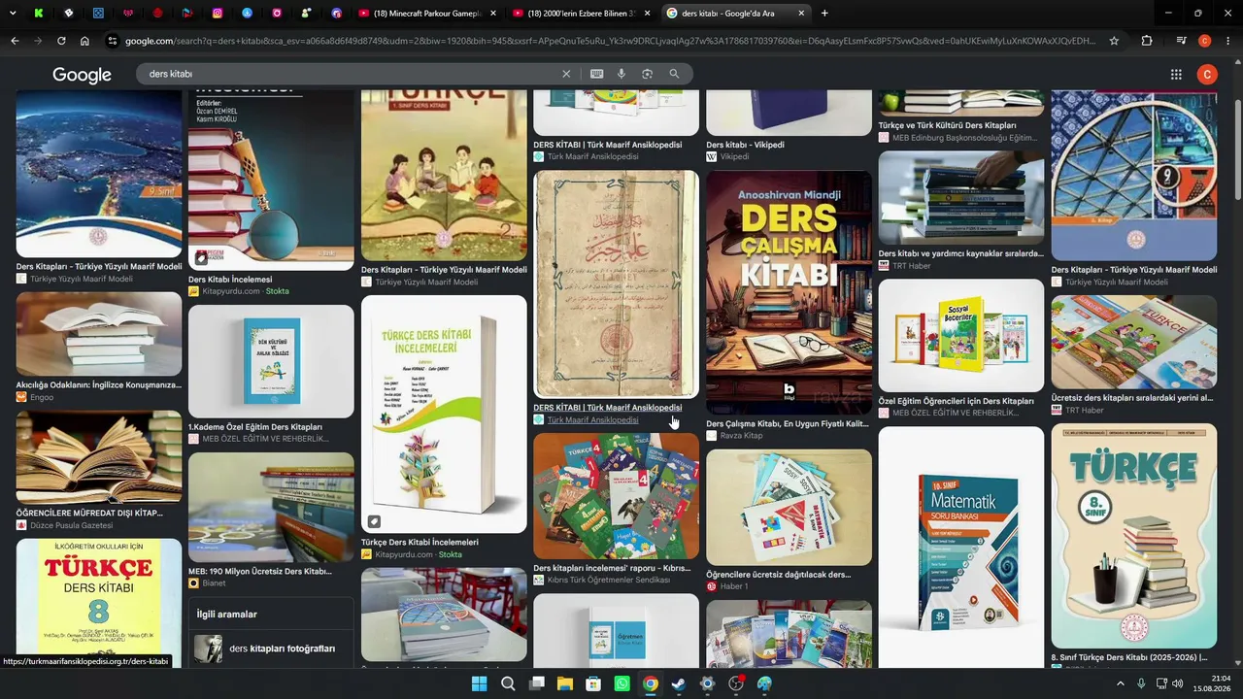Focus the browser address bar
This screenshot has height=699, width=1243.
(610, 41)
